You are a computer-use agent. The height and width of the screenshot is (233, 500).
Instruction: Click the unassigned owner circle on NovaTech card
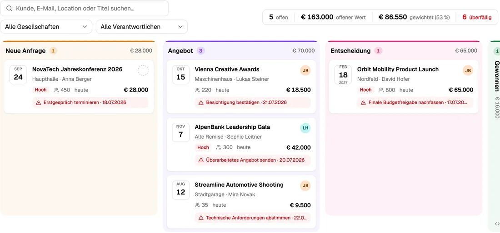pyautogui.click(x=143, y=71)
